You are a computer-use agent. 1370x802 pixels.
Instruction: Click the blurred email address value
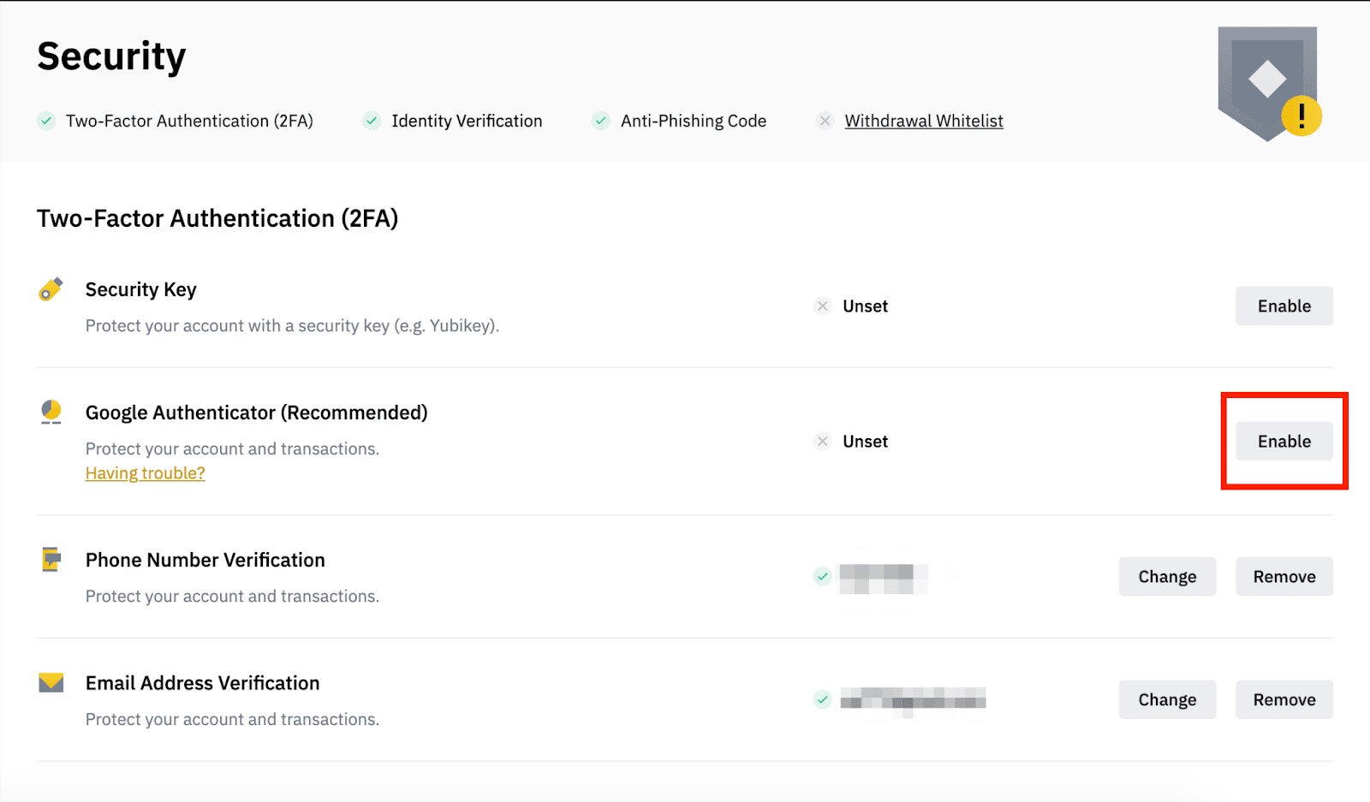click(x=913, y=700)
